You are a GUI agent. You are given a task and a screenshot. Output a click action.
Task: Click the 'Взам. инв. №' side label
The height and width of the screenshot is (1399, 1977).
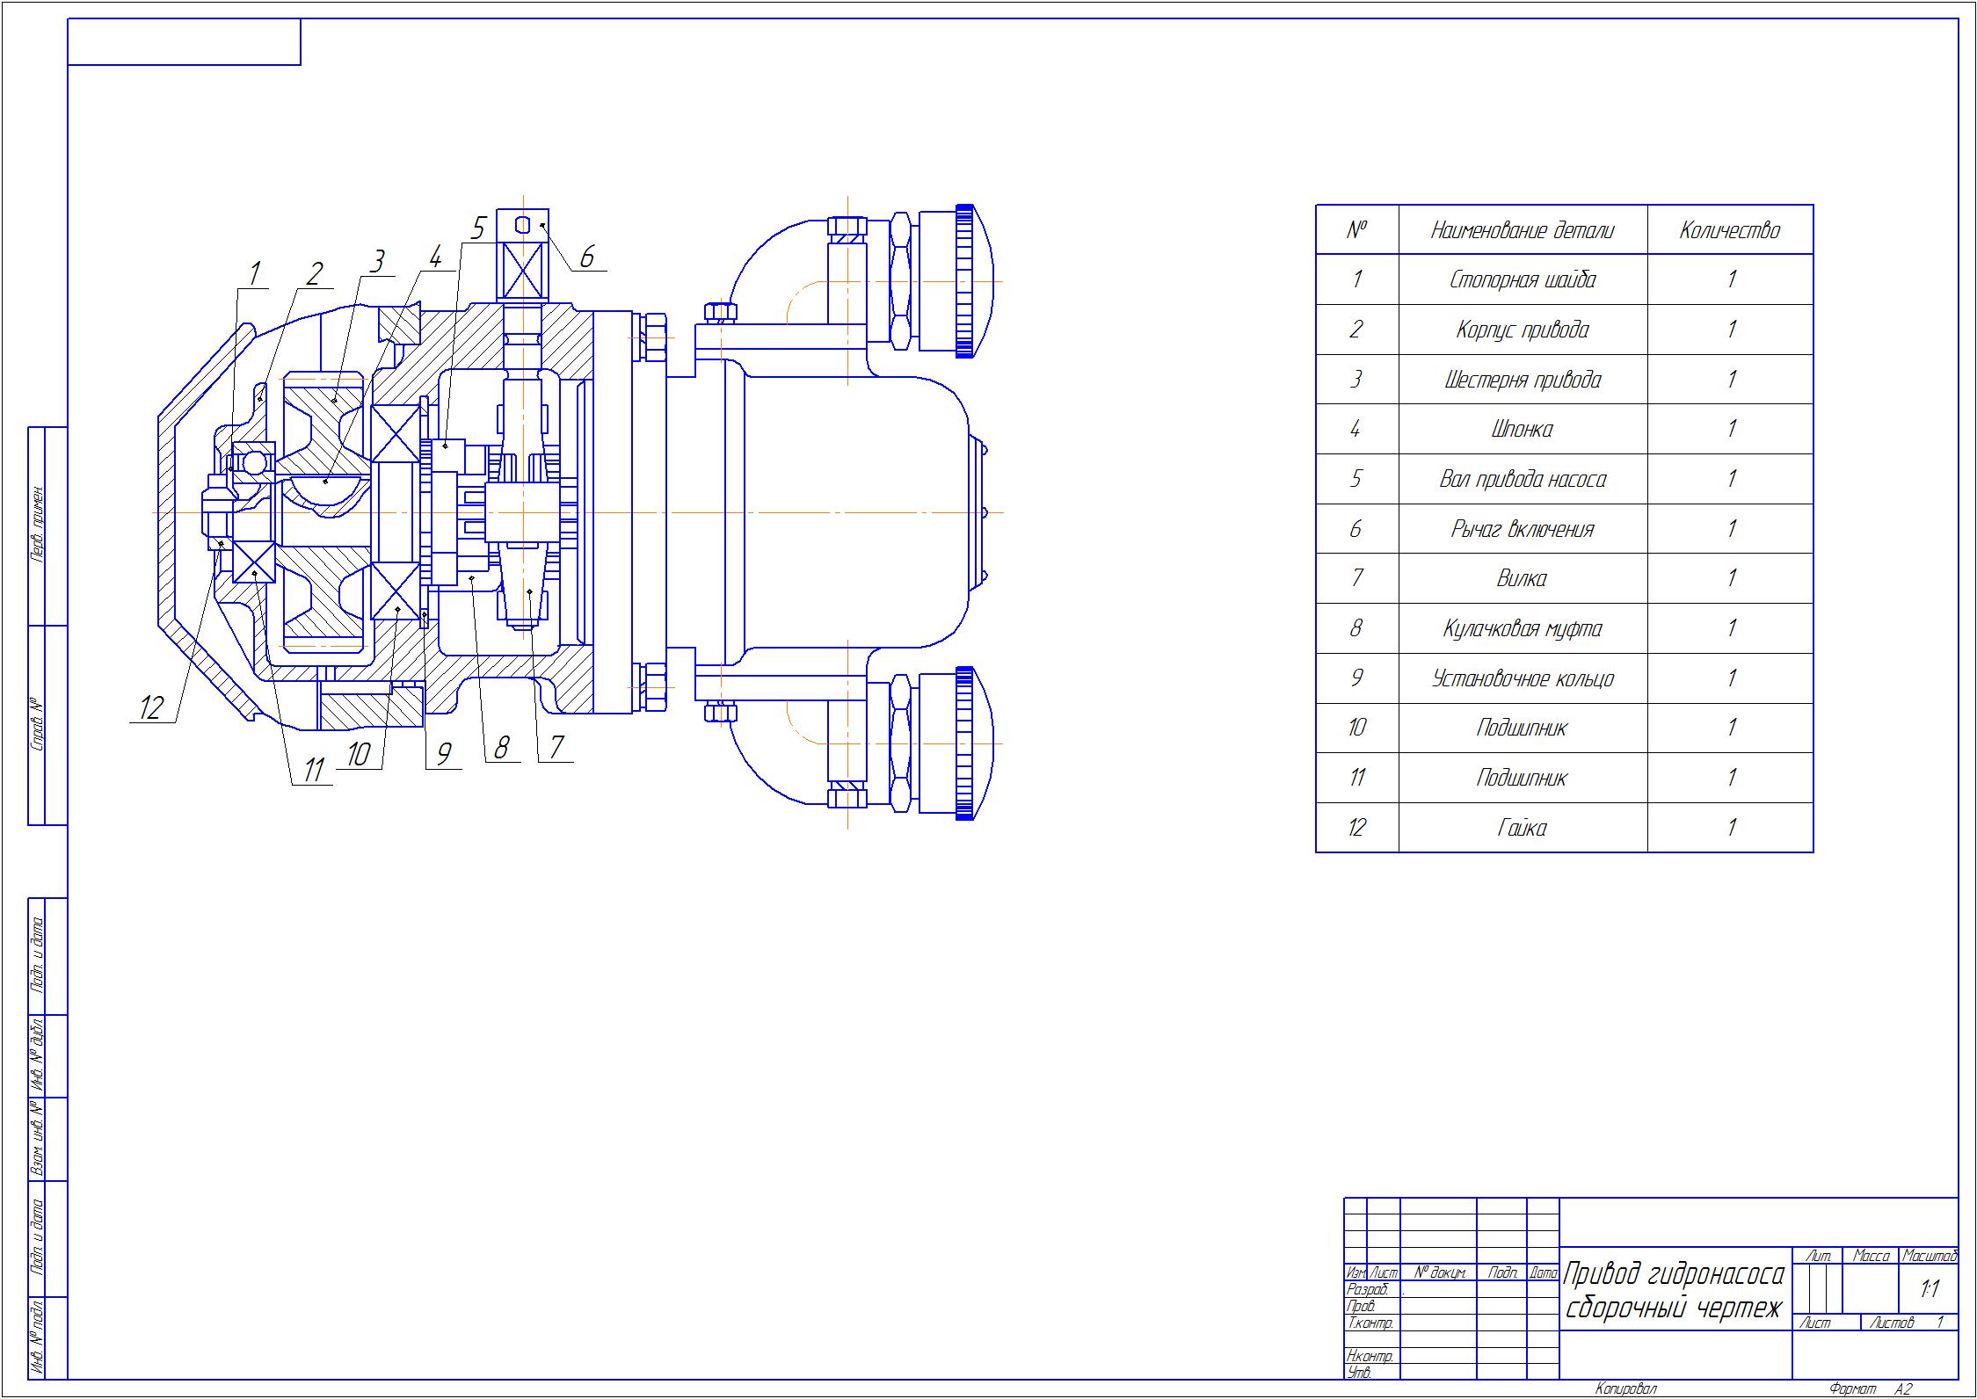[37, 1139]
